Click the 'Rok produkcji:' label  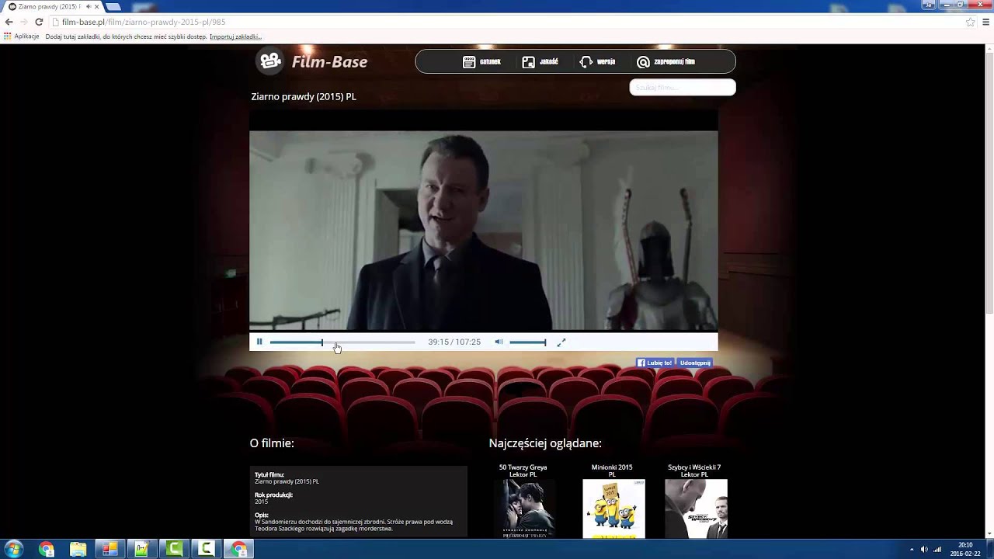click(x=273, y=495)
